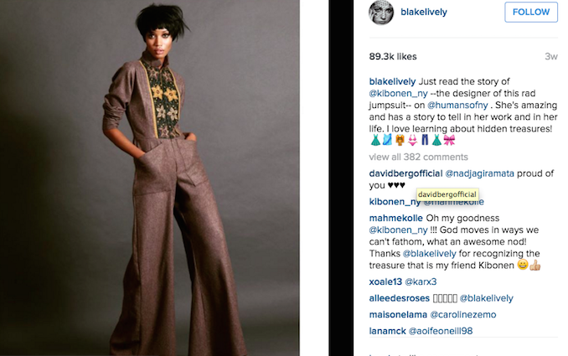The image size is (568, 356).
Task: Open the @humansofny mention in the caption
Action: 457,106
